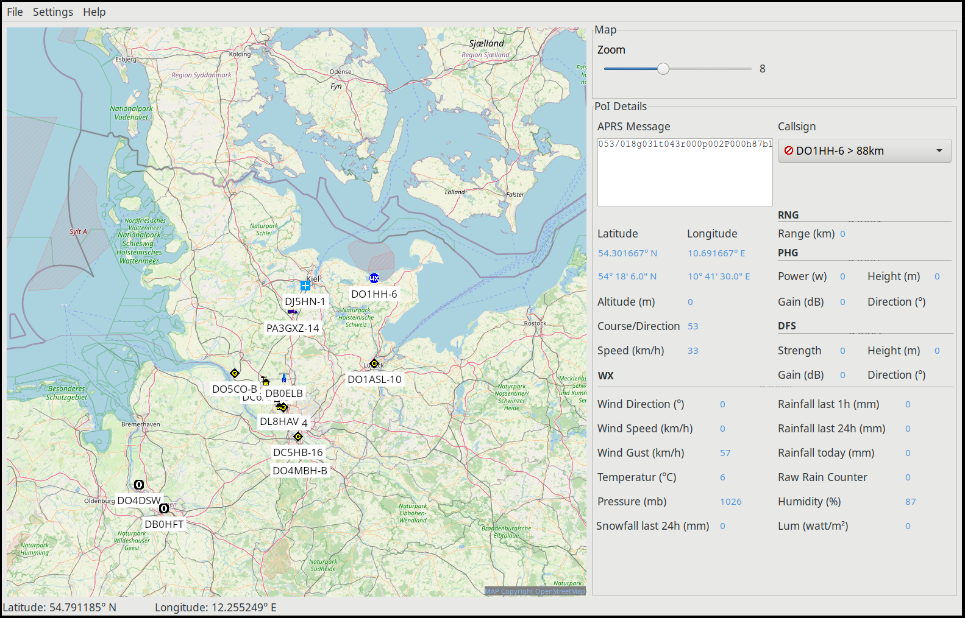Open the Settings menu

[x=53, y=12]
